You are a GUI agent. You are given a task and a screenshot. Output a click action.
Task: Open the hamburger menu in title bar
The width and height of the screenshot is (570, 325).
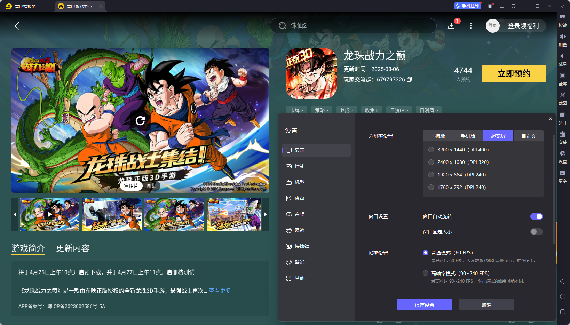point(502,6)
